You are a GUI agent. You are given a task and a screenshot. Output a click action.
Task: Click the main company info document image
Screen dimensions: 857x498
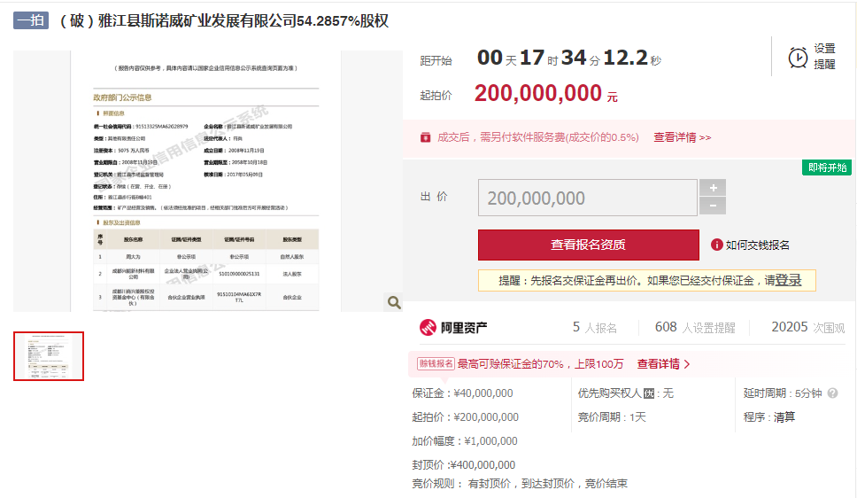[206, 181]
